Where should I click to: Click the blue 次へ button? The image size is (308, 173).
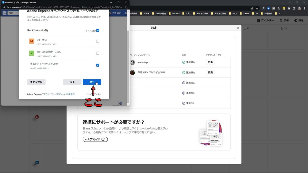pyautogui.click(x=92, y=82)
